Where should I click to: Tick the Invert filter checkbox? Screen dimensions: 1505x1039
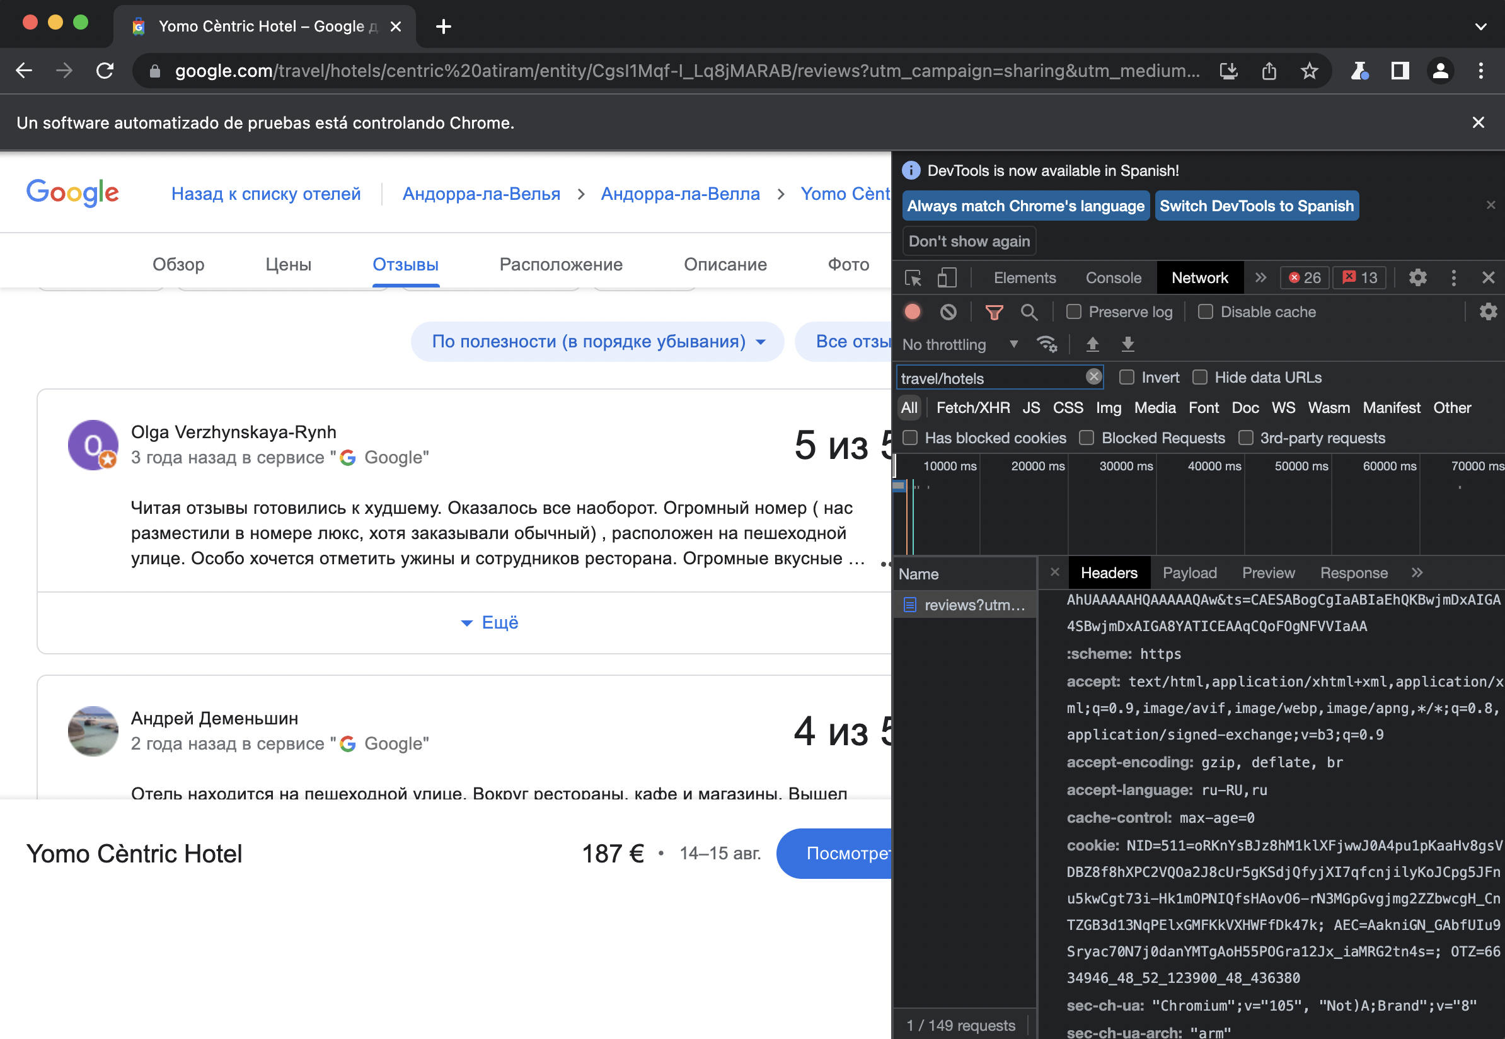point(1126,378)
